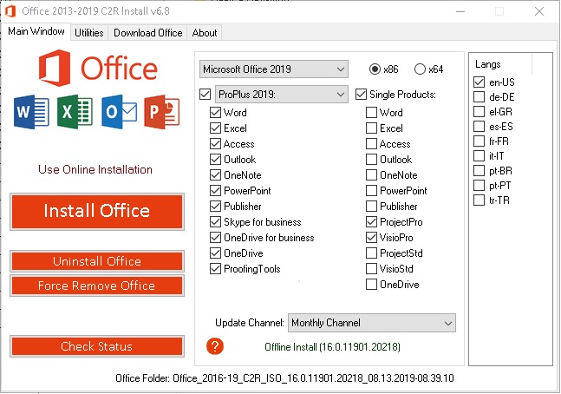Check Outlook under Single Products
The width and height of the screenshot is (561, 394).
point(371,160)
